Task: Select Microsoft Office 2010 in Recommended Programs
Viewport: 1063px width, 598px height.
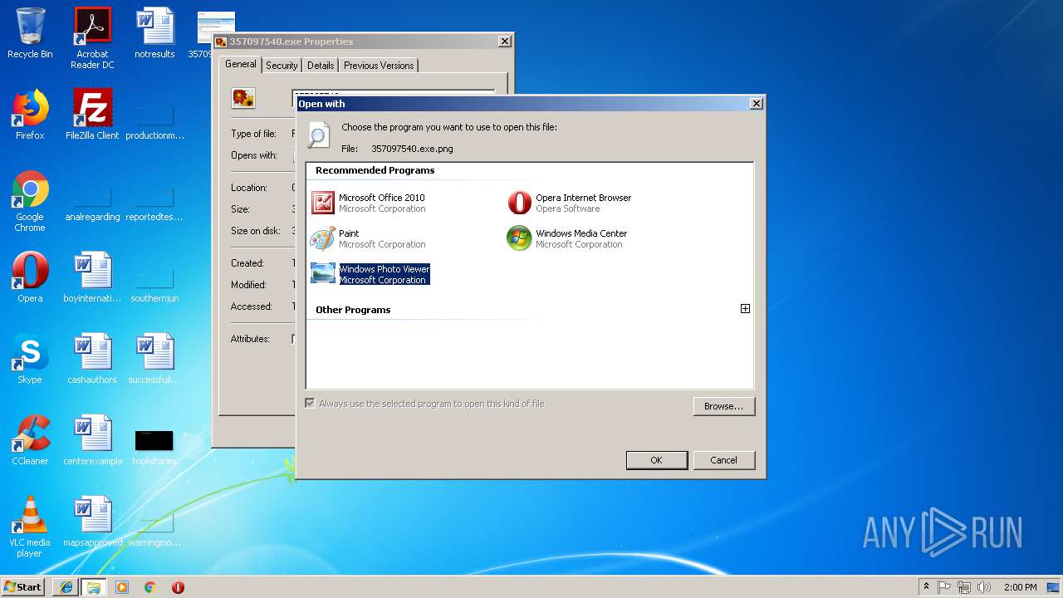Action: pyautogui.click(x=369, y=203)
